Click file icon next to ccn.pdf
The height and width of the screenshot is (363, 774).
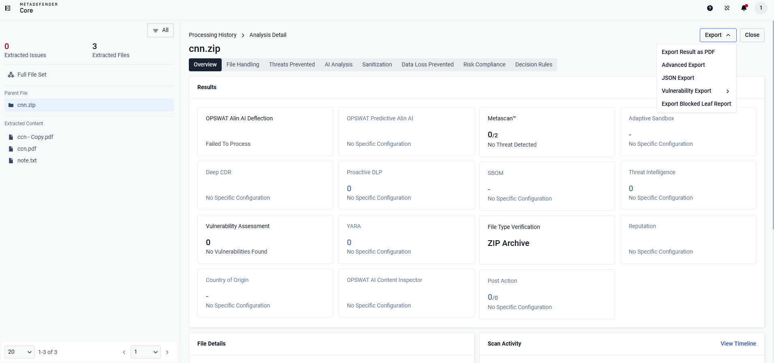point(11,149)
